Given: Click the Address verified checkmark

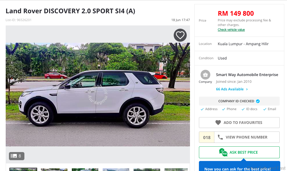Looking at the screenshot, I should [202, 109].
